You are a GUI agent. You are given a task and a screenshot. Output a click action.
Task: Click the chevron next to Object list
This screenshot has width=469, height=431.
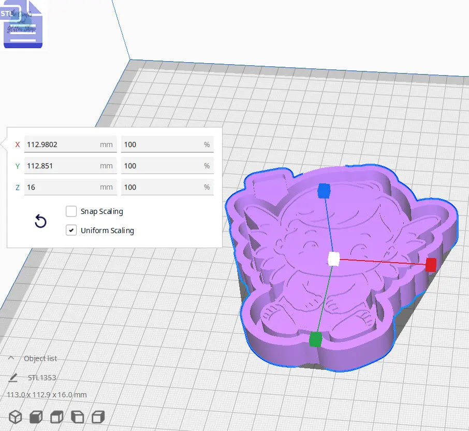12,358
